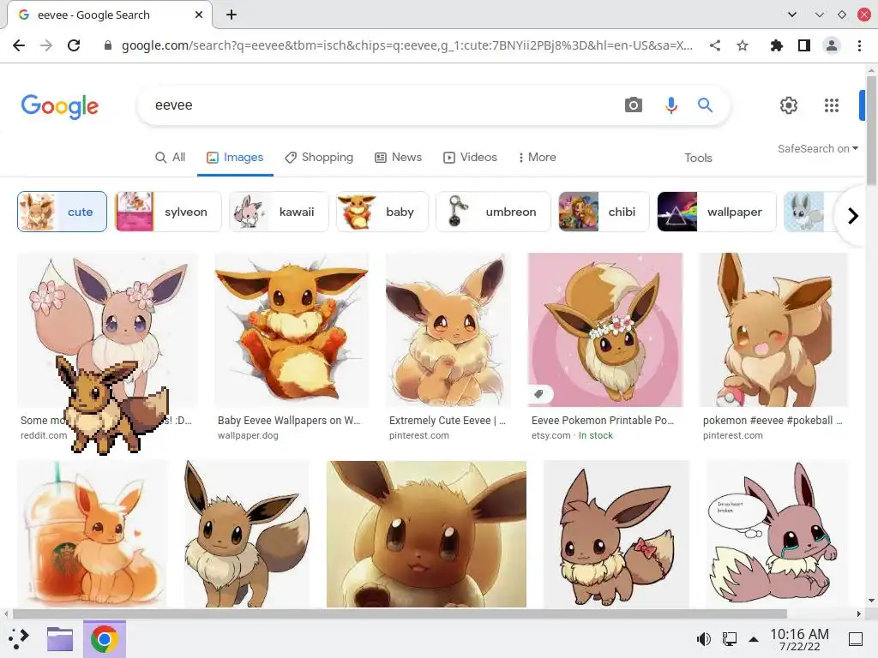Open 'pokemon #eevee #pokeball' title link
Image resolution: width=878 pixels, height=658 pixels.
click(773, 420)
